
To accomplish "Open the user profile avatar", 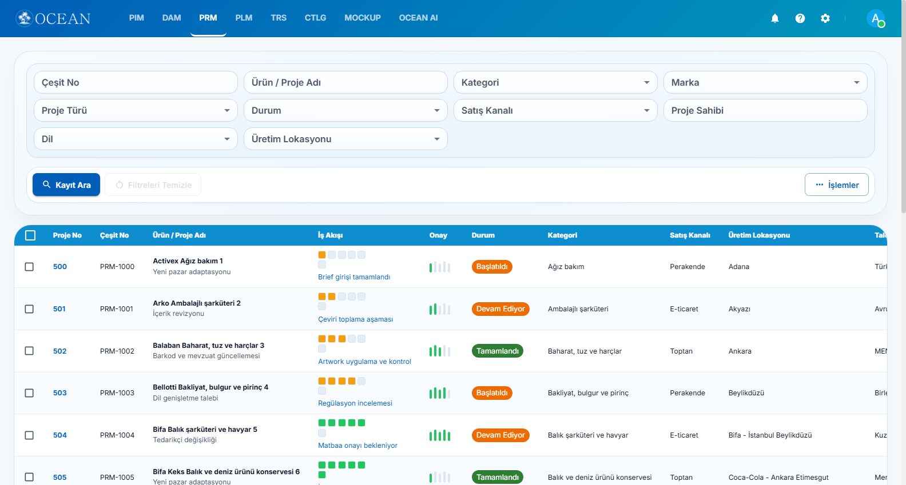I will coord(876,18).
